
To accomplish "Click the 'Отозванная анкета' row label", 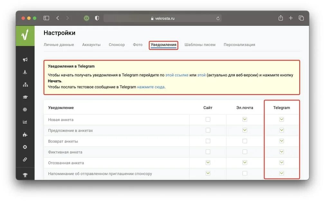I will tap(66, 163).
